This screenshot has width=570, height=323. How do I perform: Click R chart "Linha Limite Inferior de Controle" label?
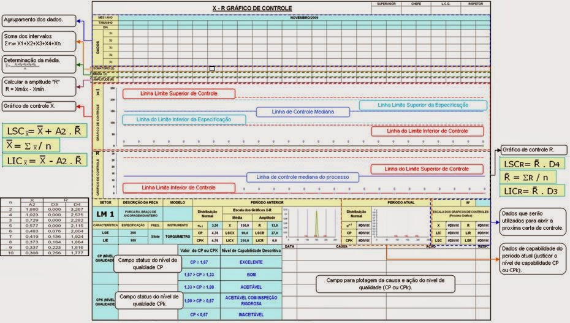179,188
